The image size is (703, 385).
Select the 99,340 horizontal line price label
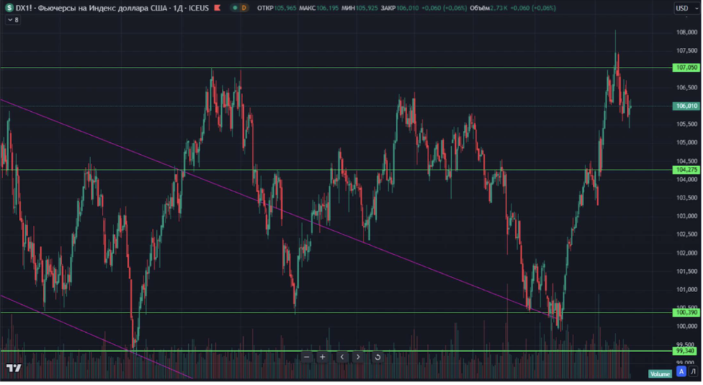(685, 351)
